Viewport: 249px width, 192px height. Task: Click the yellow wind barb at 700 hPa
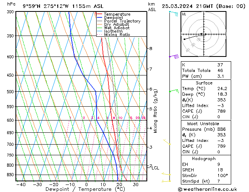point(167,142)
